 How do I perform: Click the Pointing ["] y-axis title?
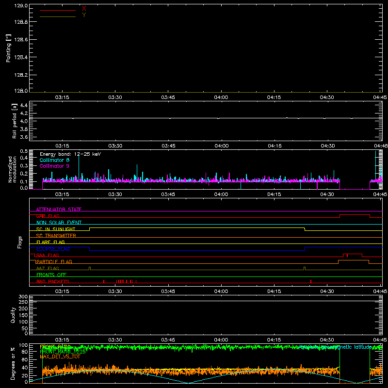[9, 48]
